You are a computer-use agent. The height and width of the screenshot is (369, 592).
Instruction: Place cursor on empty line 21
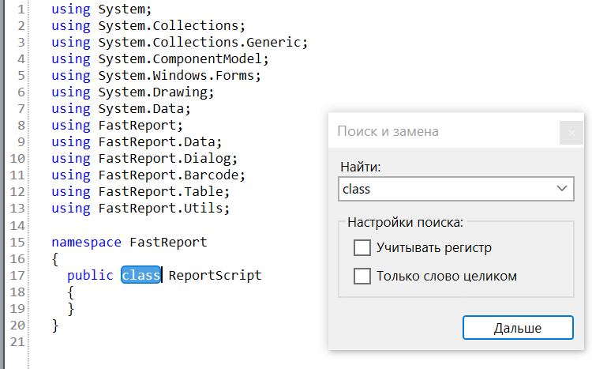coord(151,342)
